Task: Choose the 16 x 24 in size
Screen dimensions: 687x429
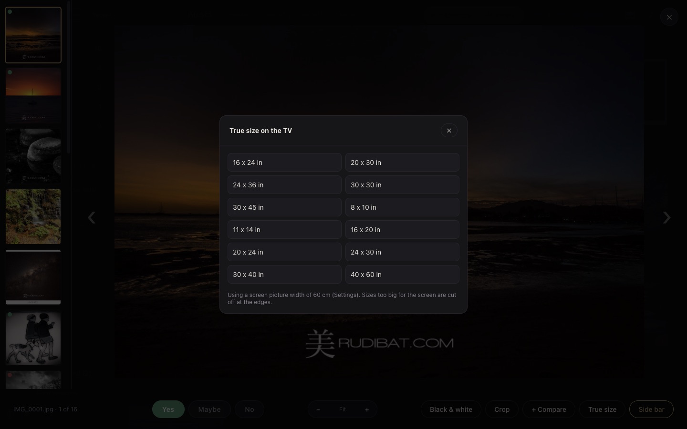Action: click(x=284, y=163)
